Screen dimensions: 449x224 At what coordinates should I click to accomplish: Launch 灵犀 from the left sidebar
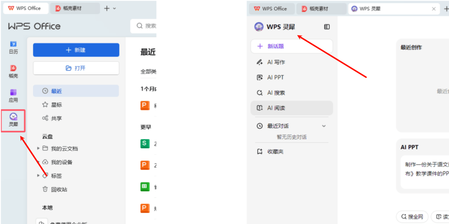[x=13, y=120]
